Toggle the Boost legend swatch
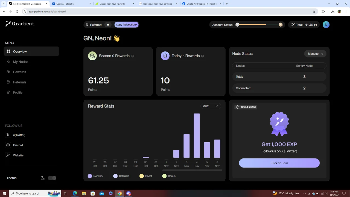Image resolution: width=350 pixels, height=197 pixels. coord(142,176)
